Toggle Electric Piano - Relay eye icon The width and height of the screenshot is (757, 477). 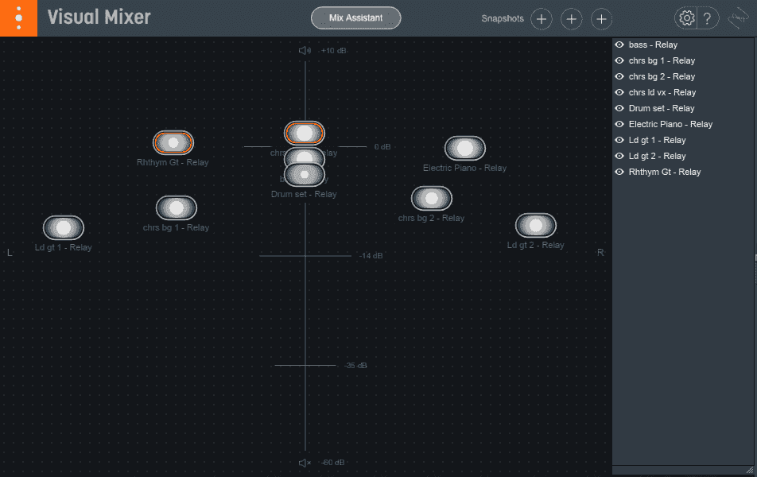tap(619, 124)
